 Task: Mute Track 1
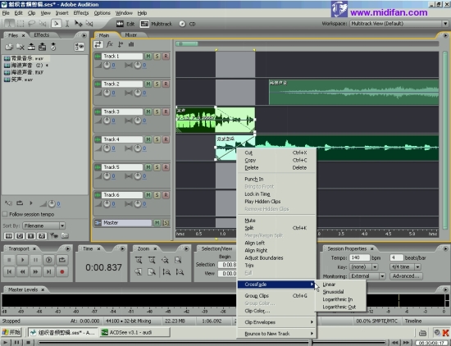148,56
